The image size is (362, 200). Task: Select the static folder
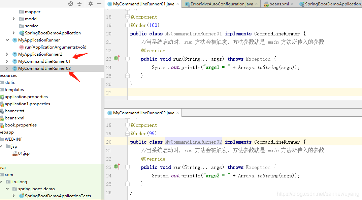[x=10, y=83]
